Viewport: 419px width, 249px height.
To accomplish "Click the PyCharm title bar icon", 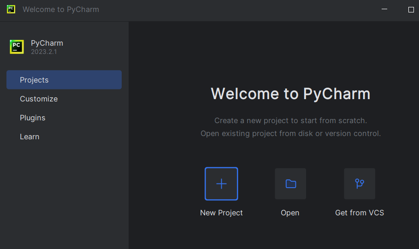I will point(11,9).
